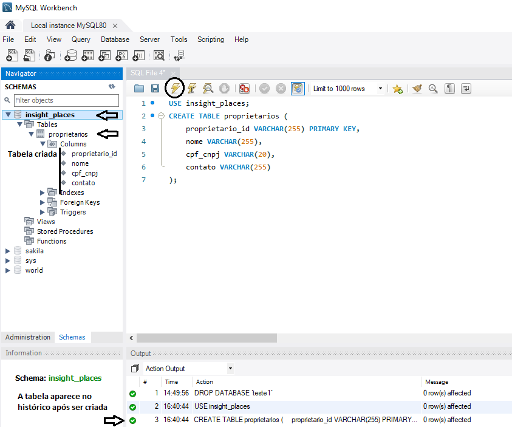Commit the transaction checkmark icon
The image size is (512, 427).
tap(264, 89)
